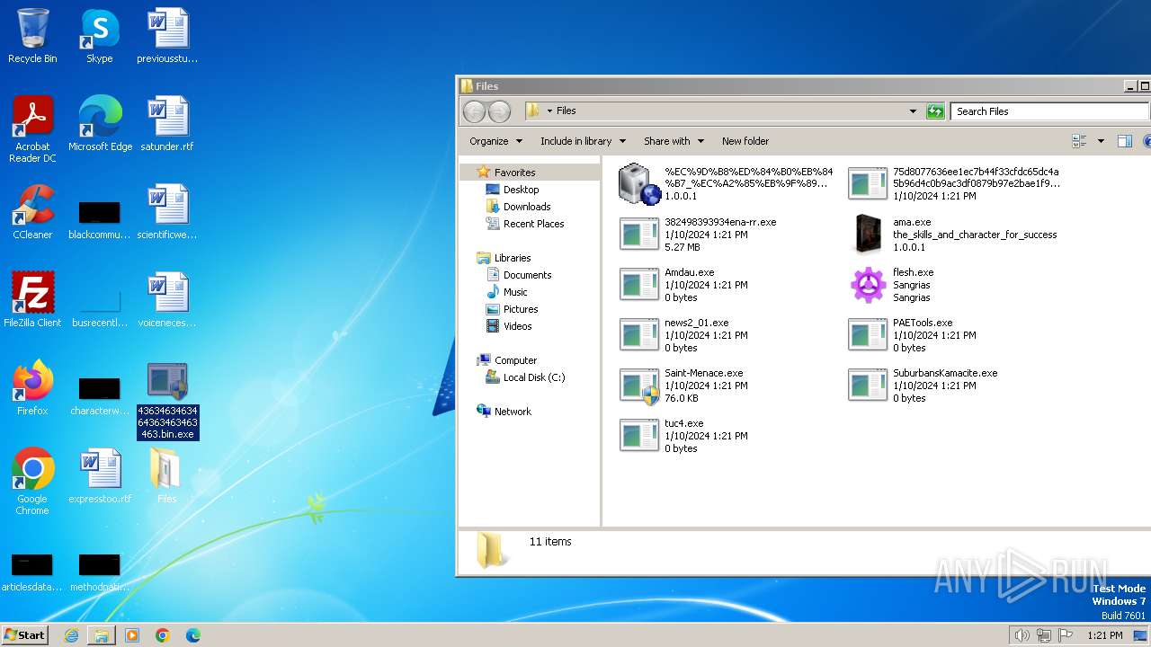Select the ama.exe file in Files window

point(953,235)
